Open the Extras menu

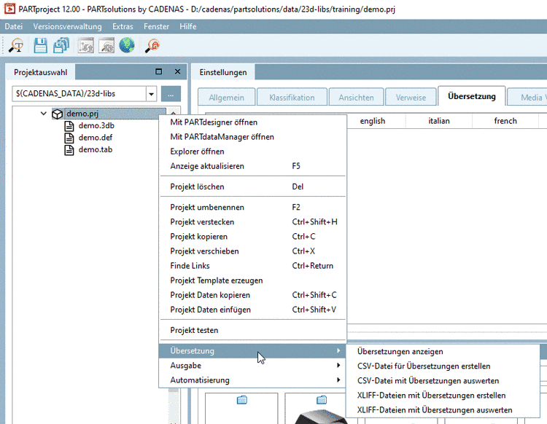[123, 26]
